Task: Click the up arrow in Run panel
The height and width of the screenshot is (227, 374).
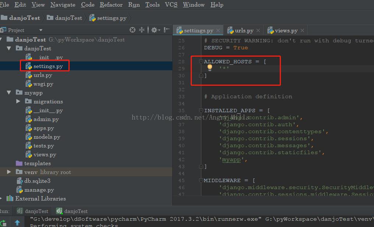Action: click(17, 223)
